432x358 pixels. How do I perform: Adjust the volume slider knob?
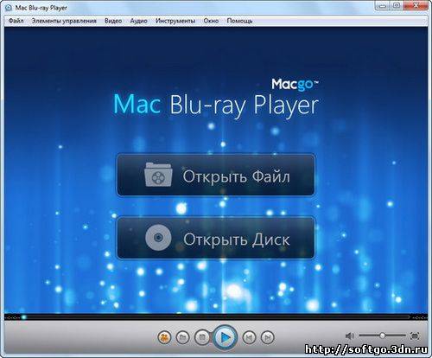coord(382,336)
